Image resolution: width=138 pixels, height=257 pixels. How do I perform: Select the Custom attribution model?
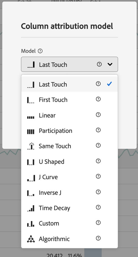pos(70,223)
